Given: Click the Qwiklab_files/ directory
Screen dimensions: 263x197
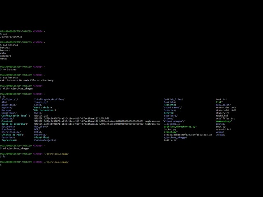Looking at the screenshot, I should pyautogui.click(x=173, y=99).
